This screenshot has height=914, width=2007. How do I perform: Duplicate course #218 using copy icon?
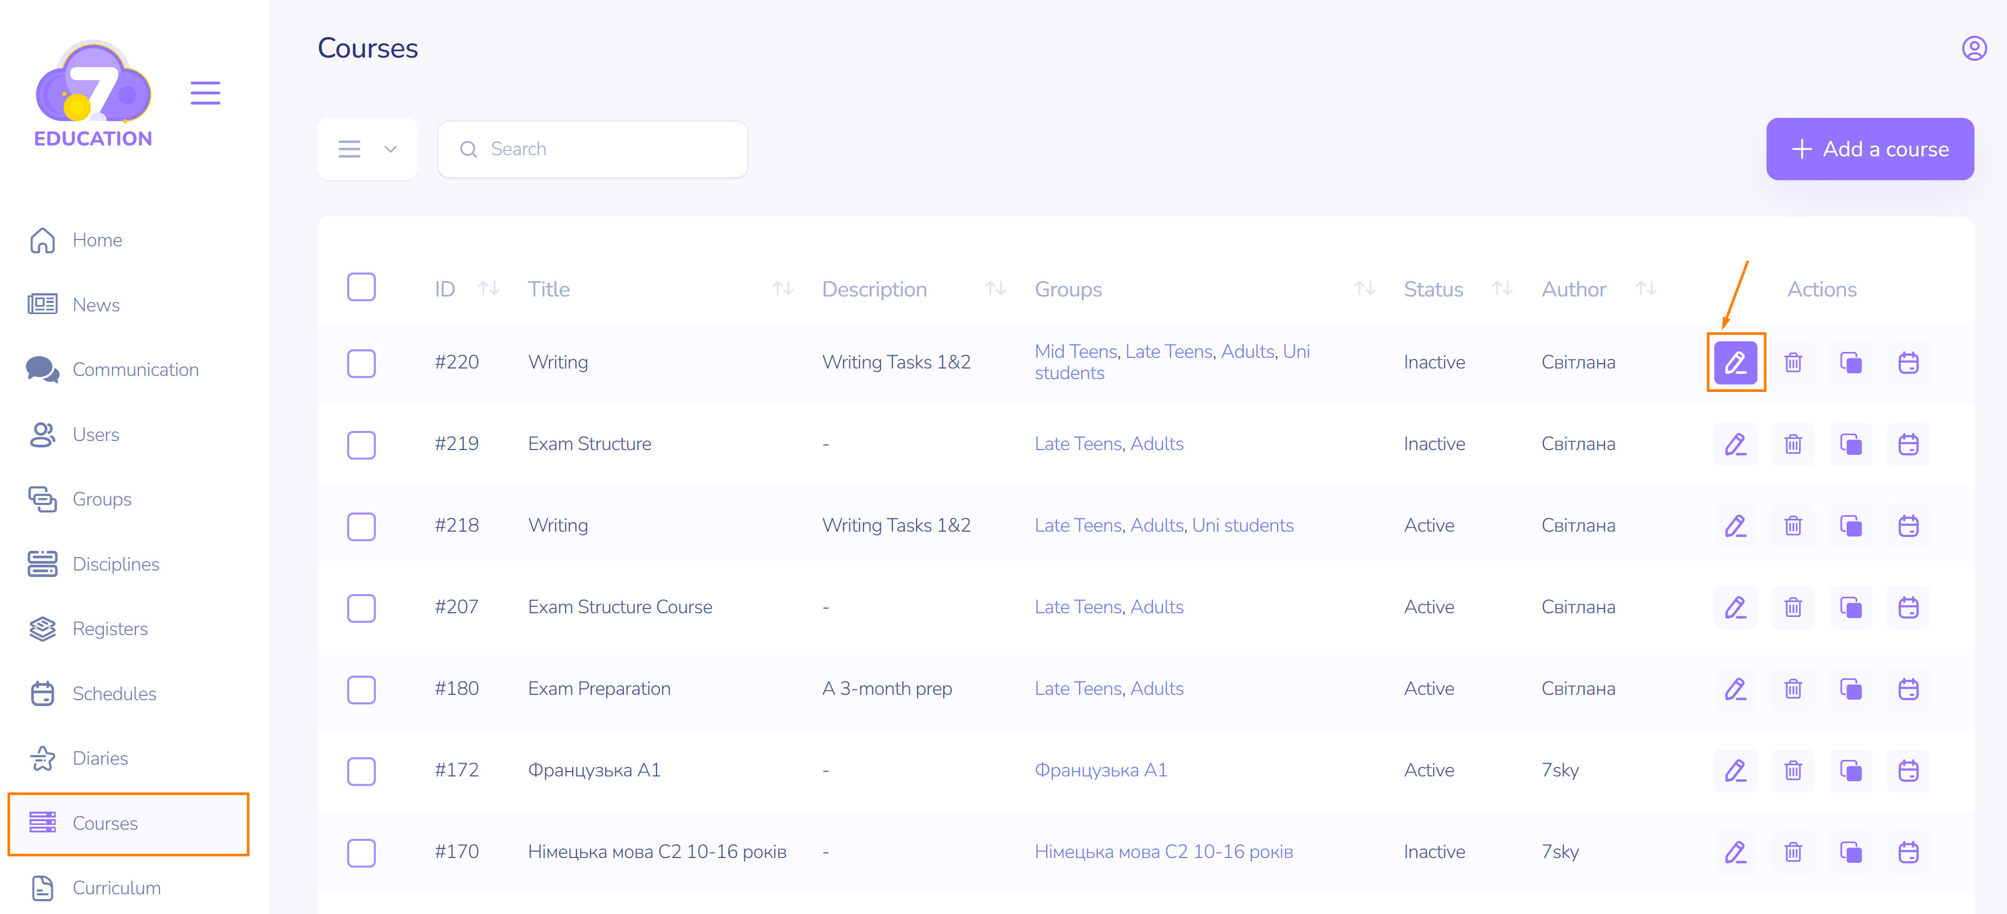[x=1850, y=526]
